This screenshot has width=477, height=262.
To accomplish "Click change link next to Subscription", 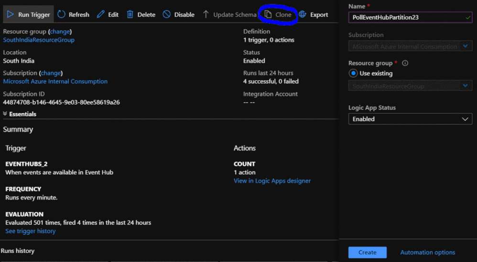I will pyautogui.click(x=51, y=73).
